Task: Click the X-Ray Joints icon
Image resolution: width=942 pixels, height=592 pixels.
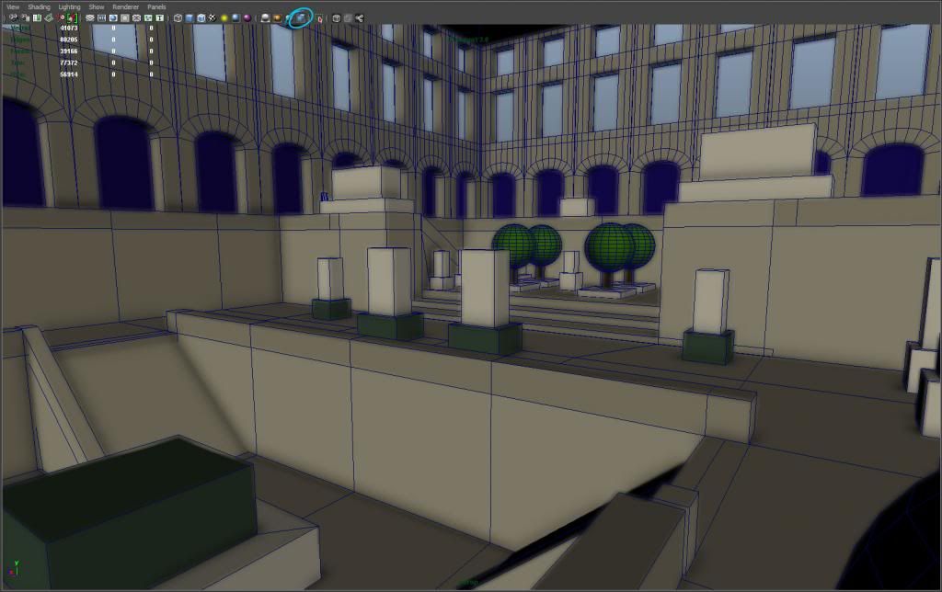Action: 360,18
